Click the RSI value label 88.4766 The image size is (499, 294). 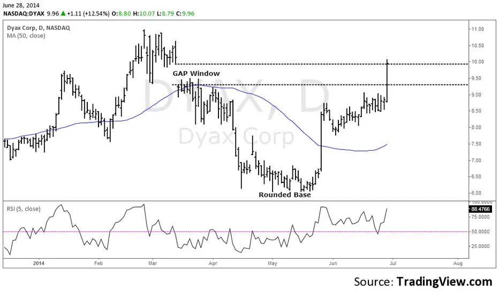[481, 209]
